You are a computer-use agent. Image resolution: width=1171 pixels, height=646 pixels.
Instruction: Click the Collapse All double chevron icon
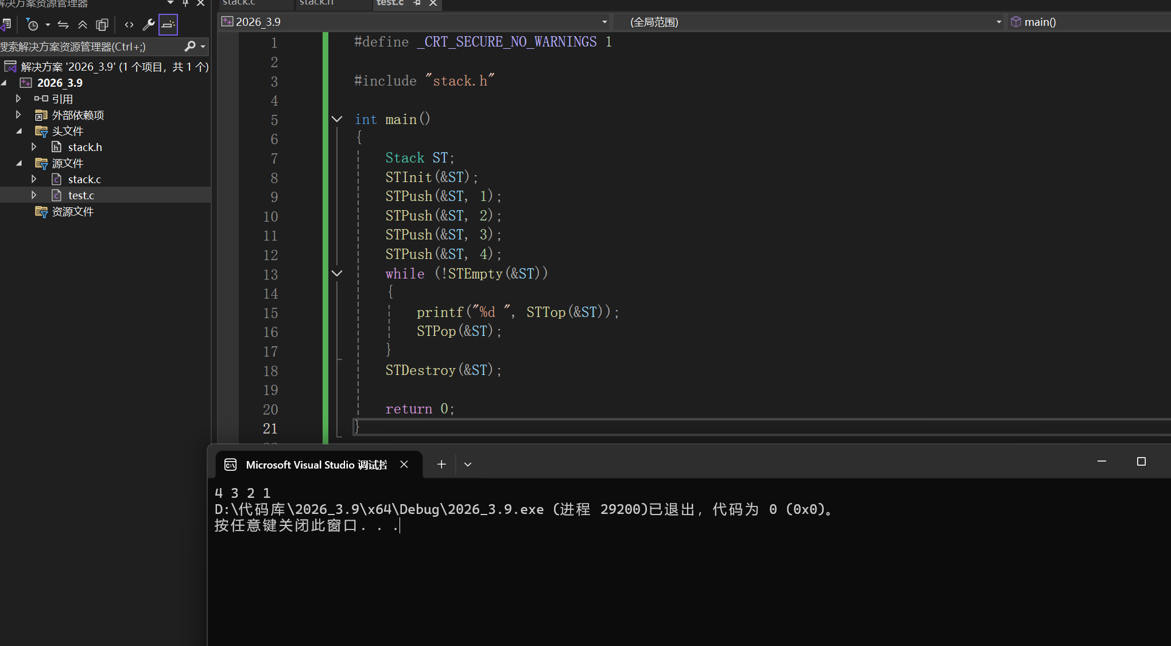(83, 25)
